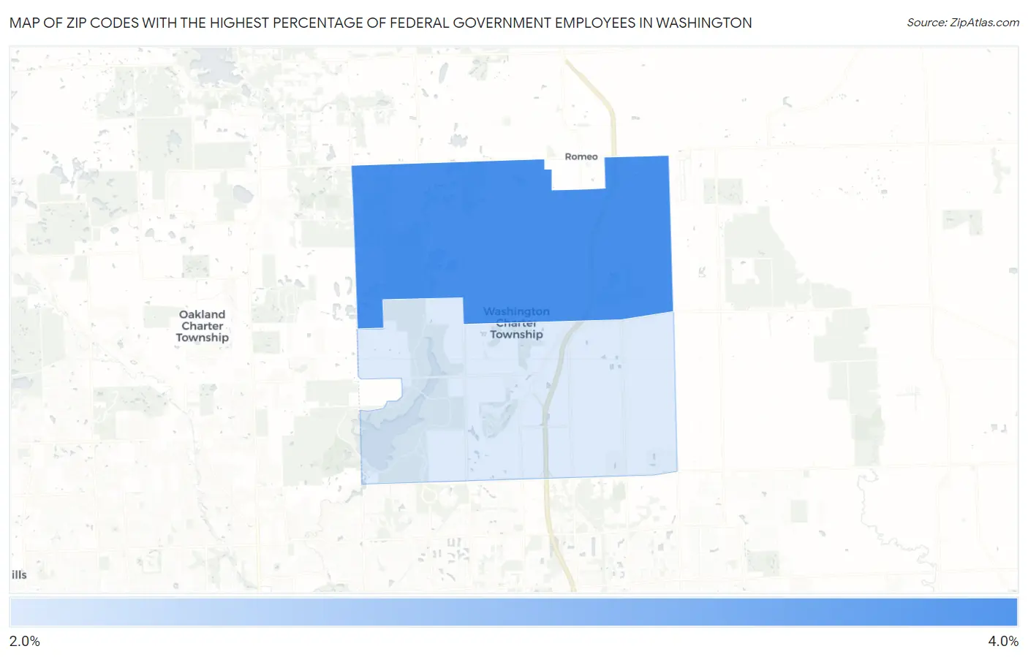
Task: Click the Romeo map label
Action: [581, 156]
